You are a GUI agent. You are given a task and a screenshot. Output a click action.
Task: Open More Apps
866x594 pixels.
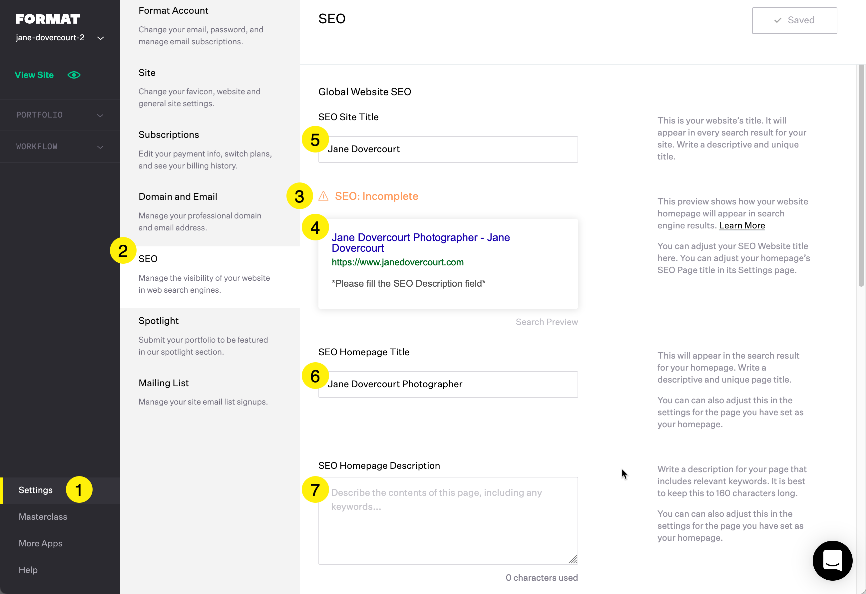pos(40,543)
